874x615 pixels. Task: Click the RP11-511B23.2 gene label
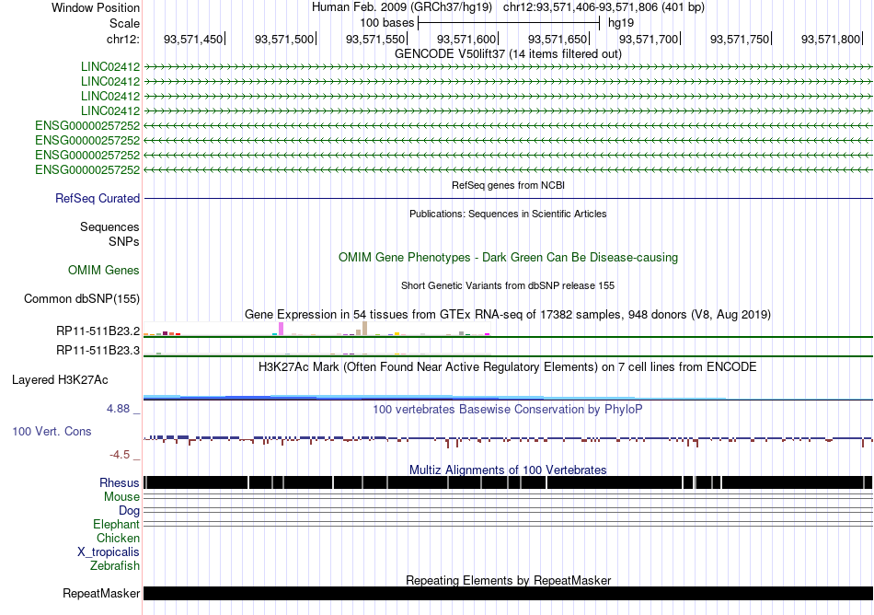tap(98, 331)
